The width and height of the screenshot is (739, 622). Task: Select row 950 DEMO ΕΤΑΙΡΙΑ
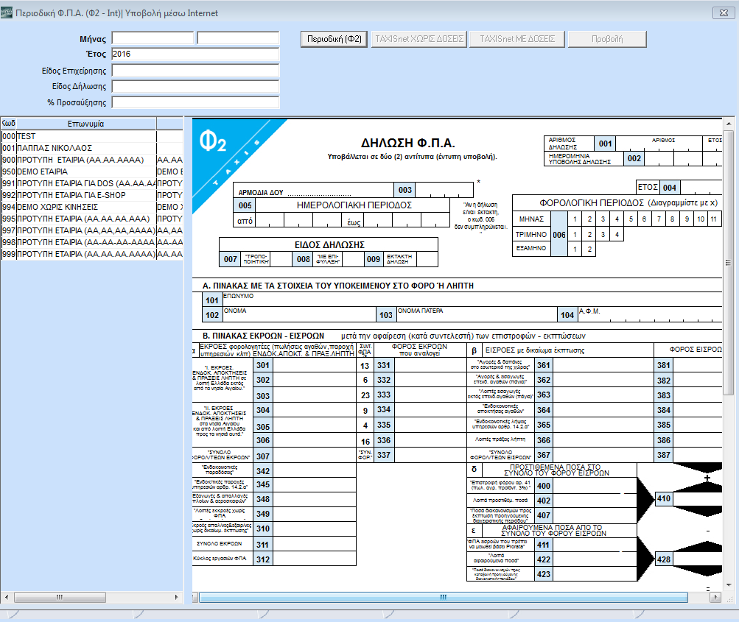pos(92,172)
